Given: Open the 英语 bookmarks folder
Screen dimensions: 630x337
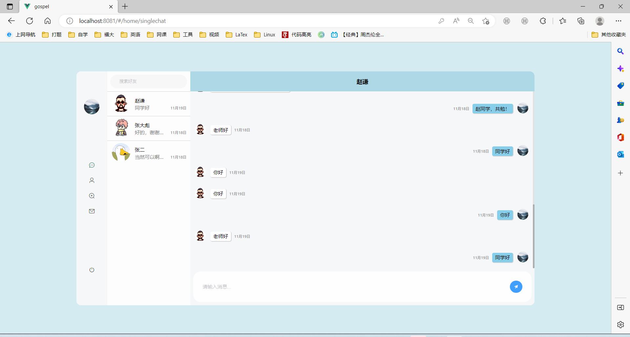Looking at the screenshot, I should [x=131, y=35].
